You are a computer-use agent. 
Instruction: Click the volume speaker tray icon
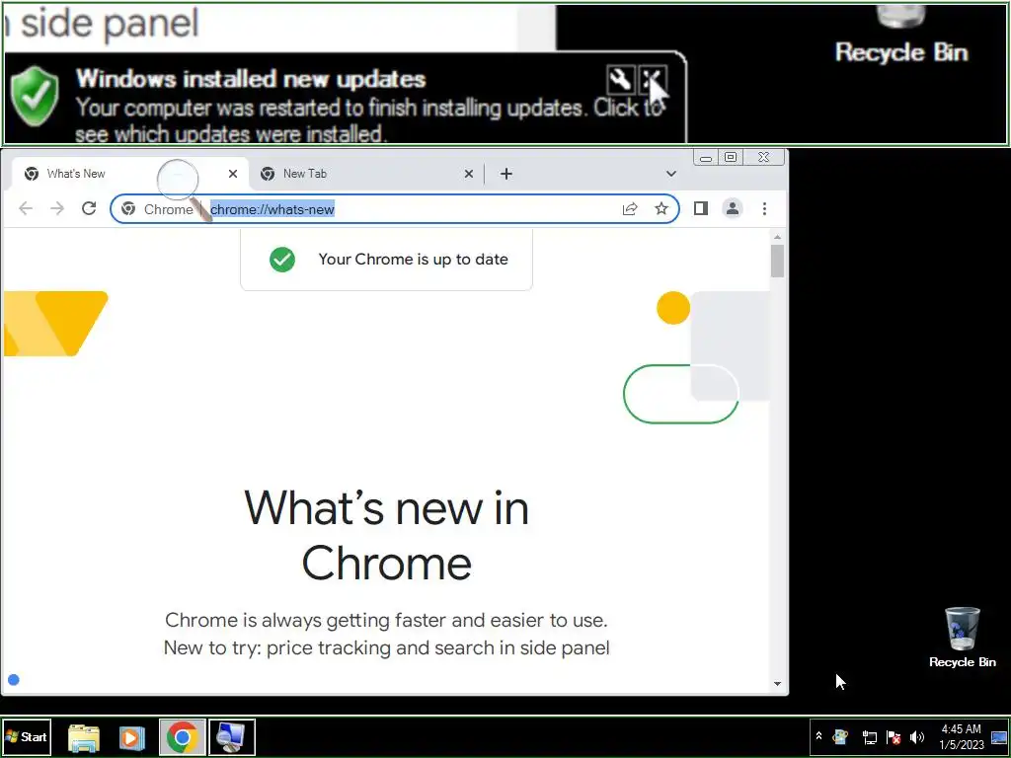click(917, 736)
